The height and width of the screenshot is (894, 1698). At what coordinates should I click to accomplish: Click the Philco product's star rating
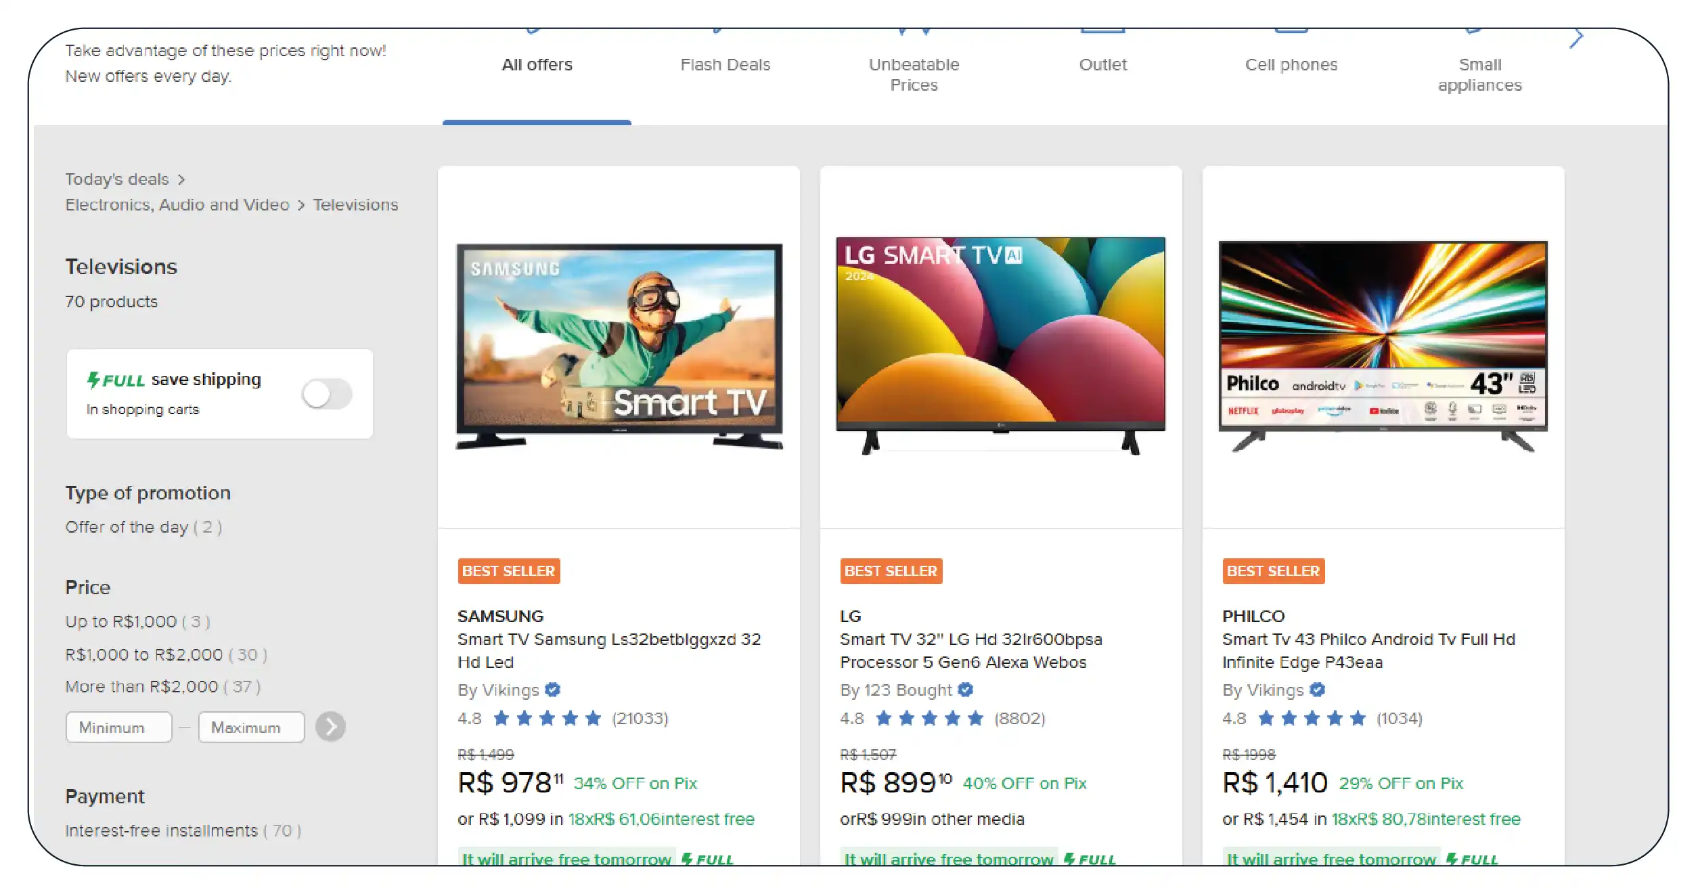(x=1312, y=718)
